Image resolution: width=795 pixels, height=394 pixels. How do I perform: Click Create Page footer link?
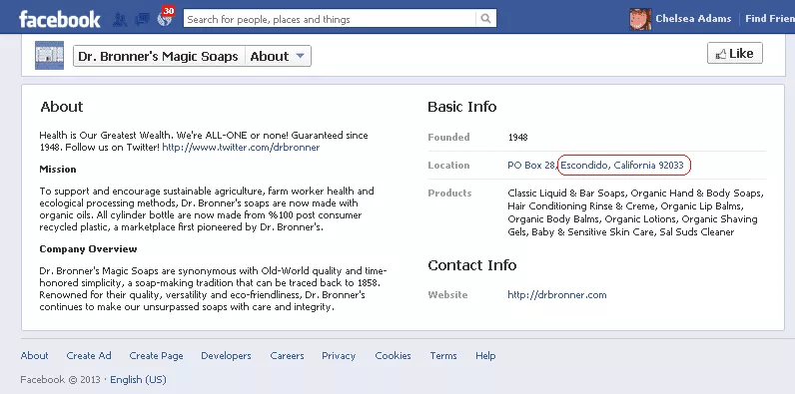pyautogui.click(x=156, y=355)
